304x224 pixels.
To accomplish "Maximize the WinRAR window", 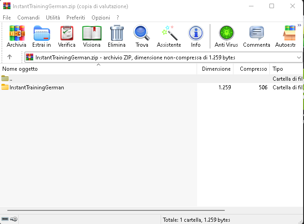I will pyautogui.click(x=272, y=6).
